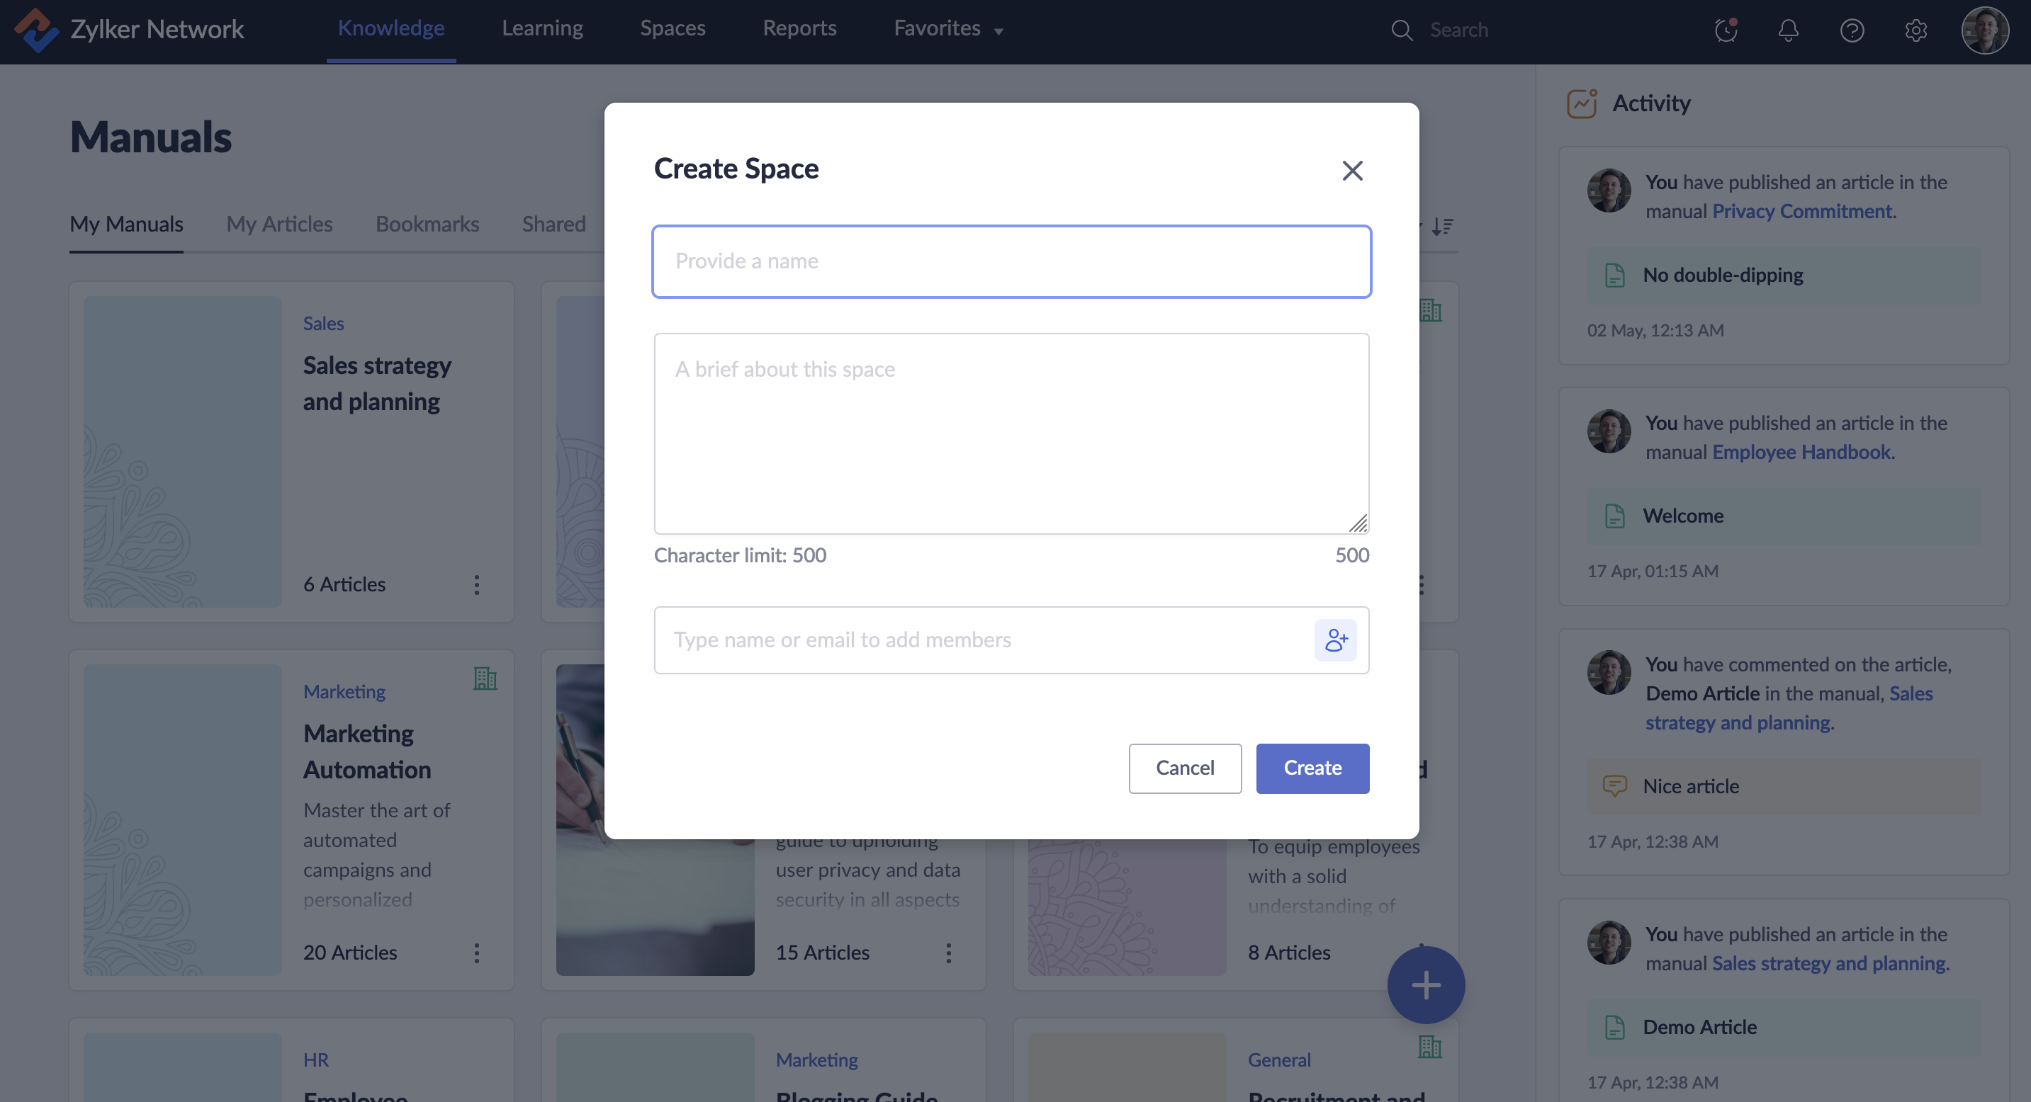
Task: Switch to Bookmarks tab
Action: 427,225
